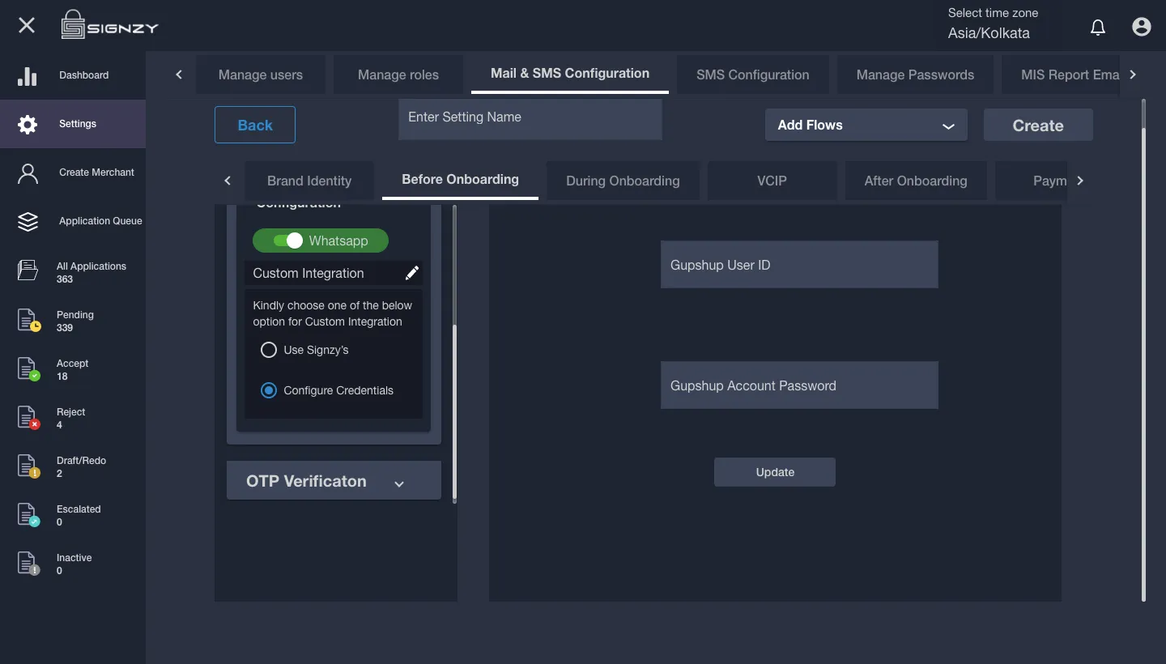Screen dimensions: 1166x664
Task: Select the Configure Credentials radio option
Action: tap(269, 390)
